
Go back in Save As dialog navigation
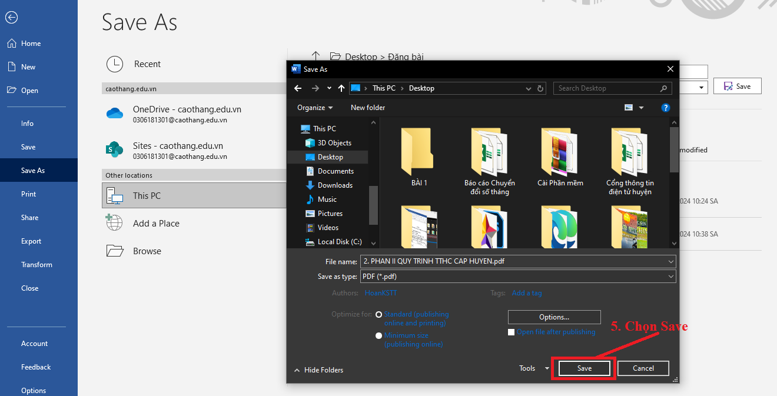pos(298,88)
